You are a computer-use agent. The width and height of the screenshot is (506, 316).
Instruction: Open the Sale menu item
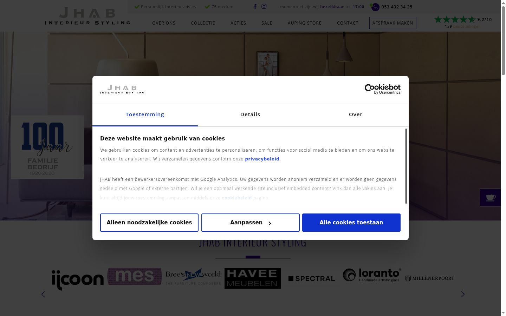point(267,23)
